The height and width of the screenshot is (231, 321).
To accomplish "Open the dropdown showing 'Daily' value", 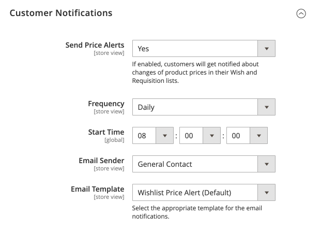I will [x=195, y=107].
